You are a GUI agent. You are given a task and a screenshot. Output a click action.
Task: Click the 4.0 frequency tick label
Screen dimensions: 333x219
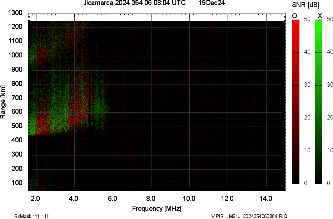tap(74, 198)
